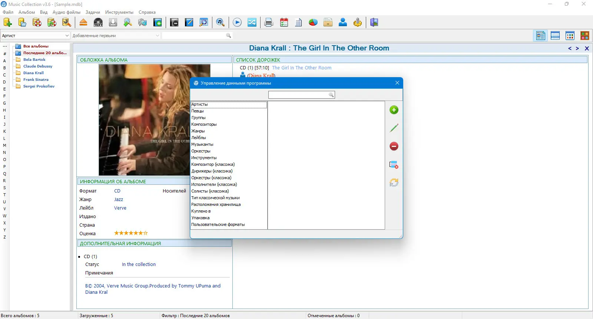Image resolution: width=593 pixels, height=319 pixels.
Task: Select Жанры in the dialog list
Action: coord(229,131)
